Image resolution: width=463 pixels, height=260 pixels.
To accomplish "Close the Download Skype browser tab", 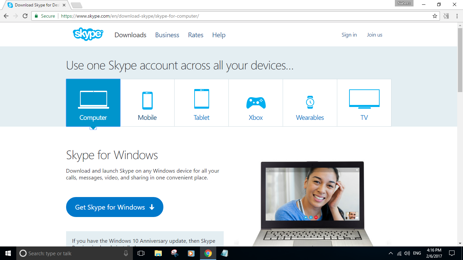I will 64,5.
